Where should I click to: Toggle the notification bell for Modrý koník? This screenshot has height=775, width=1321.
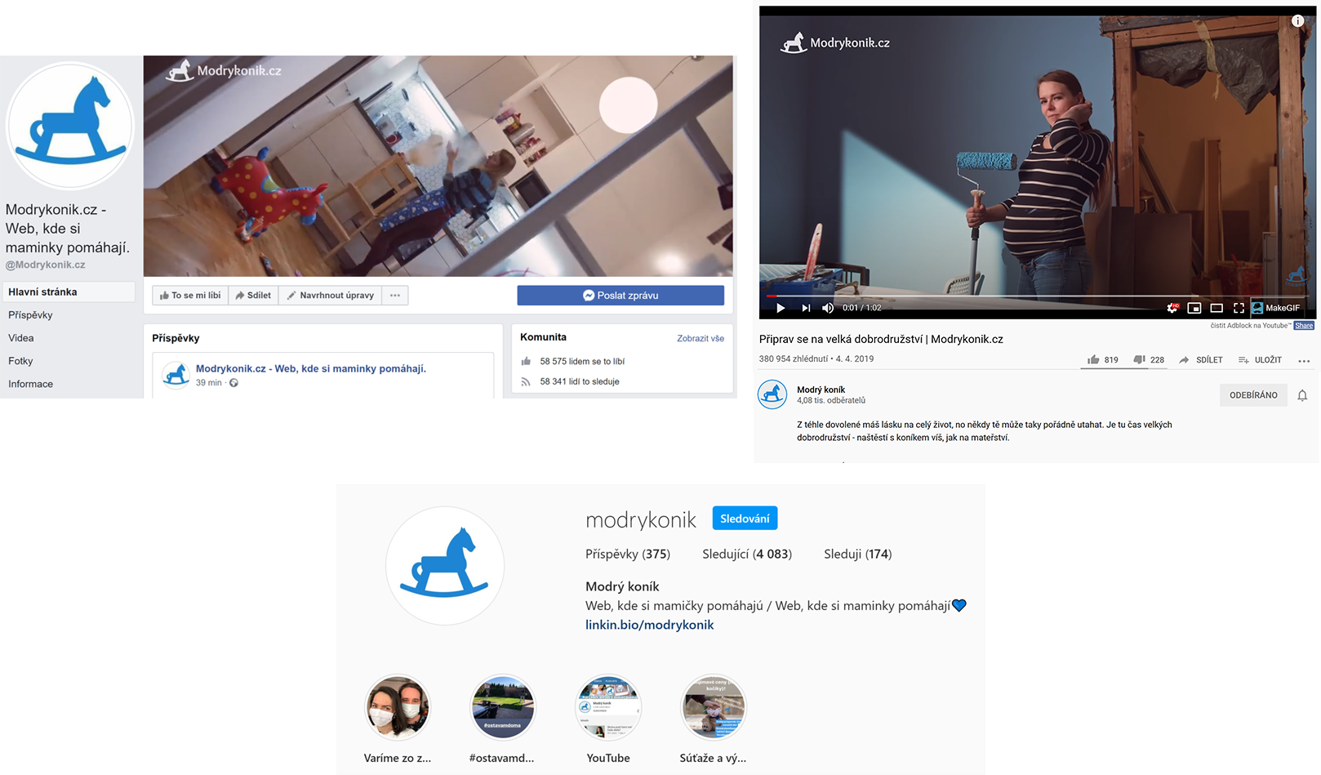click(x=1302, y=395)
